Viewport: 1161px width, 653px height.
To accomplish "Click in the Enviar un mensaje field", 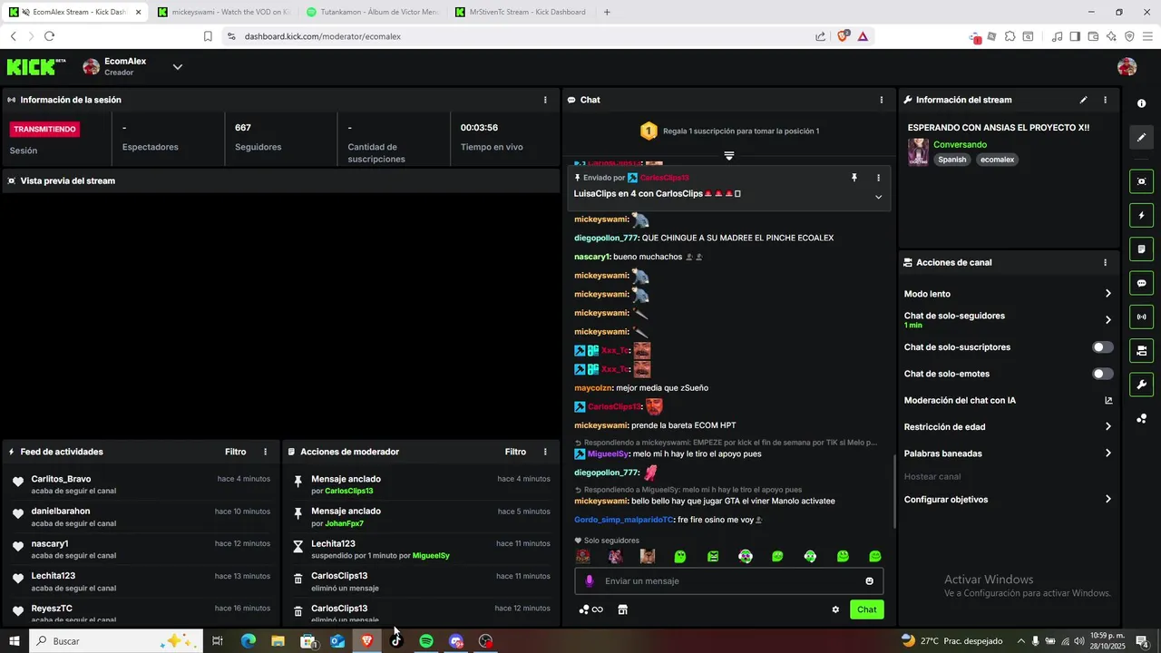I will 729,581.
